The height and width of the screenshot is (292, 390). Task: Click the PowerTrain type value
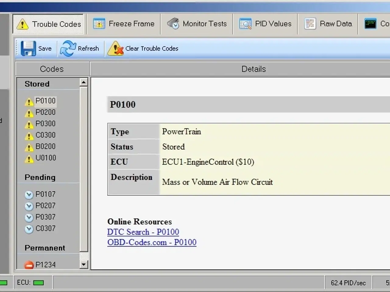coord(182,132)
